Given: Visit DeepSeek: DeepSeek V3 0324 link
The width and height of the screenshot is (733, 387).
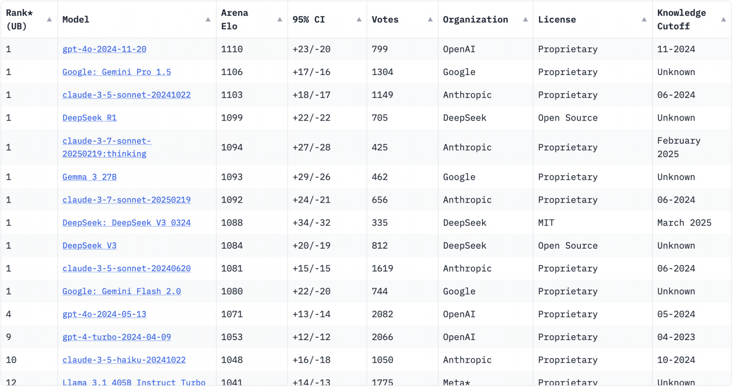Looking at the screenshot, I should (x=126, y=223).
